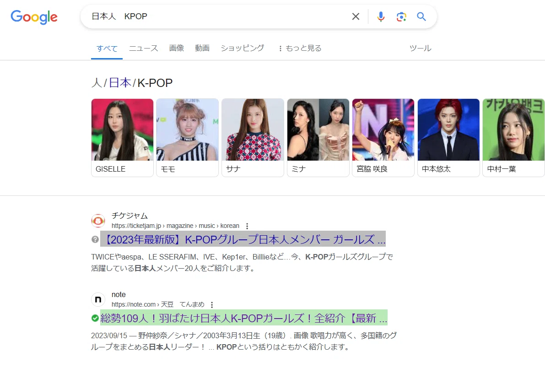
Task: Click the magnifier search button
Action: coord(421,16)
